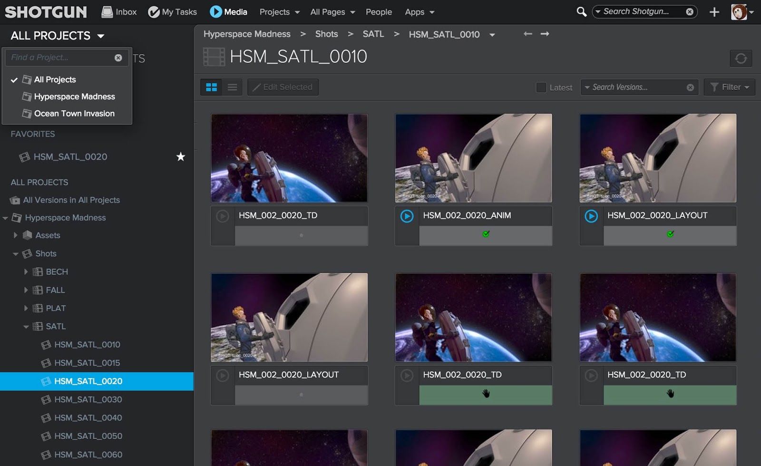Go to the previous shot arrow
This screenshot has height=466, width=761.
coord(527,34)
